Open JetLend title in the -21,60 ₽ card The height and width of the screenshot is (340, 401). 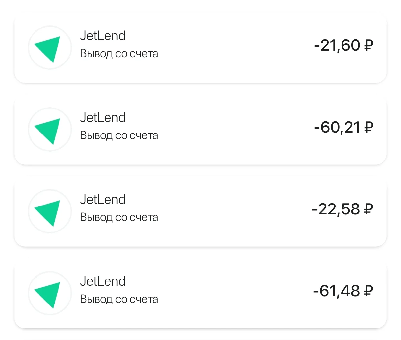coord(103,36)
